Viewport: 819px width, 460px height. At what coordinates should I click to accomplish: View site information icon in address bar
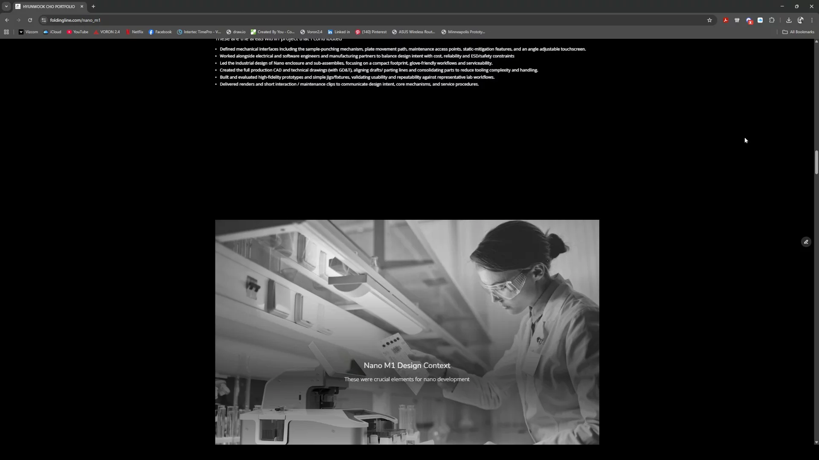(44, 20)
